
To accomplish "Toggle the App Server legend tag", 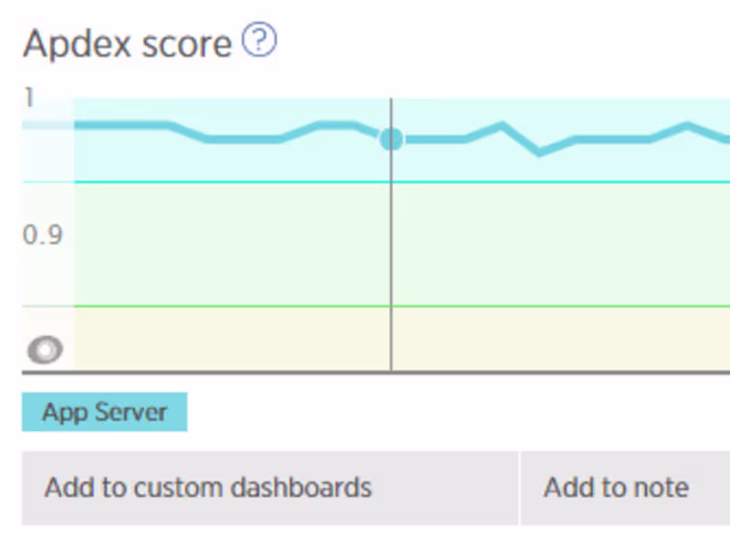I will pyautogui.click(x=104, y=412).
